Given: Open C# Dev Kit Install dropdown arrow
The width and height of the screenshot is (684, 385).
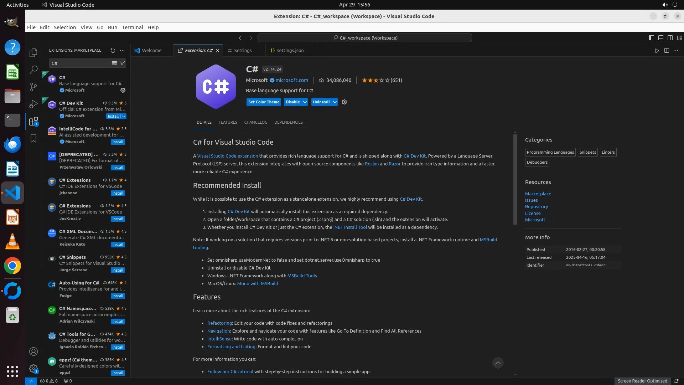Looking at the screenshot, I should 124,116.
